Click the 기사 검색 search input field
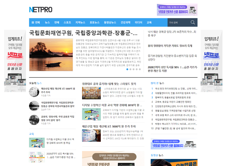Image resolution: width=226 pixels, height=166 pixels. pos(175,22)
